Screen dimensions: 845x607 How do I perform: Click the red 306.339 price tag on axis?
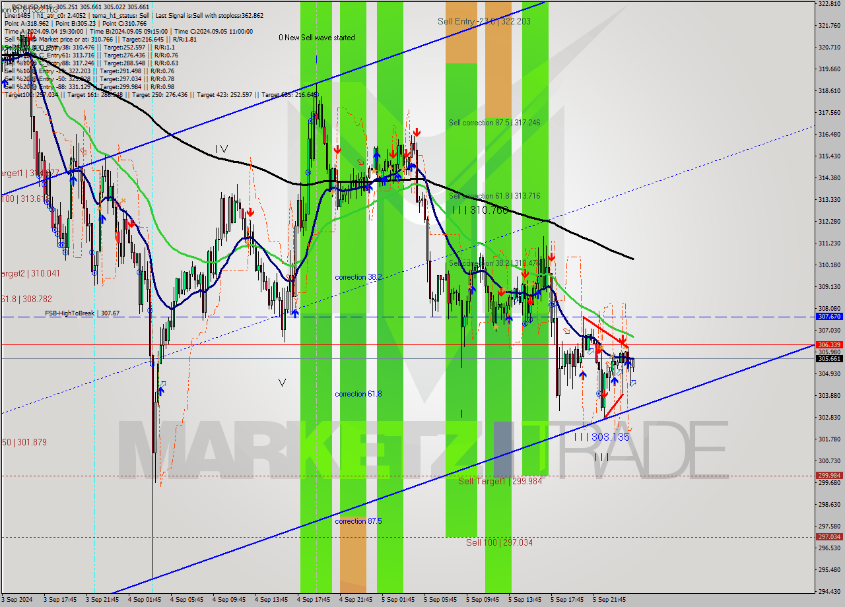[x=829, y=344]
